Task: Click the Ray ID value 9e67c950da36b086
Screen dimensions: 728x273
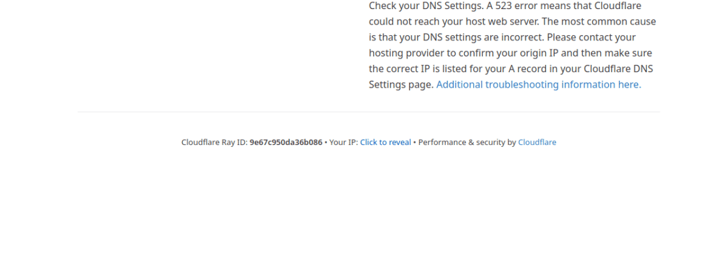Action: pyautogui.click(x=286, y=143)
